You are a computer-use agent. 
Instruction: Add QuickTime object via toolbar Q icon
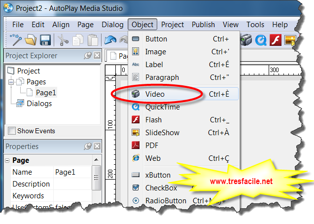tap(261, 40)
